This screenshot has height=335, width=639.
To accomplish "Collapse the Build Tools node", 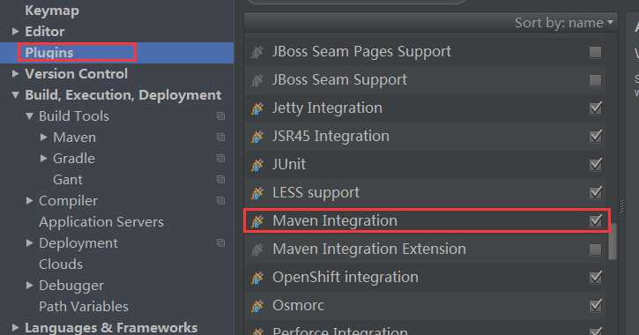I will pyautogui.click(x=29, y=116).
